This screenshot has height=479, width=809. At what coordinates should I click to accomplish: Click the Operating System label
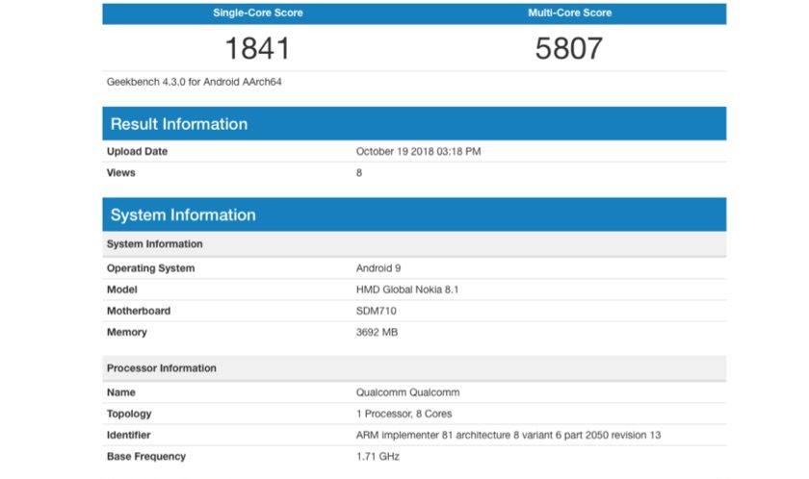tap(150, 268)
